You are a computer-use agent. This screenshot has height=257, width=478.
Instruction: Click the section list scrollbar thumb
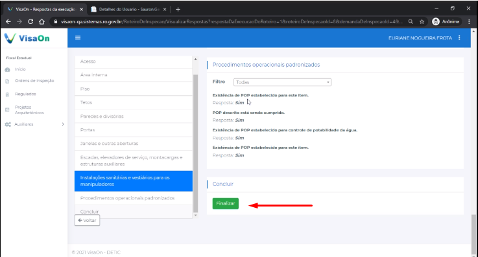click(x=195, y=144)
